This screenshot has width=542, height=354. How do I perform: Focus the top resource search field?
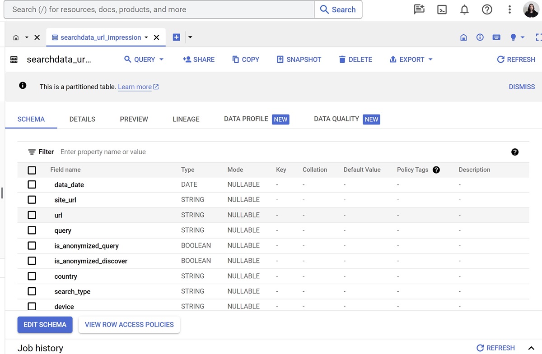159,9
